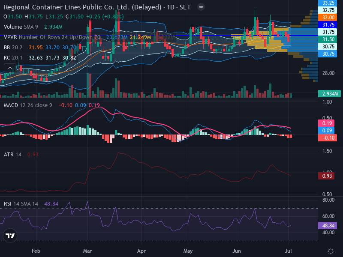
Task: Open chart settings gear icon
Action: (x=331, y=251)
